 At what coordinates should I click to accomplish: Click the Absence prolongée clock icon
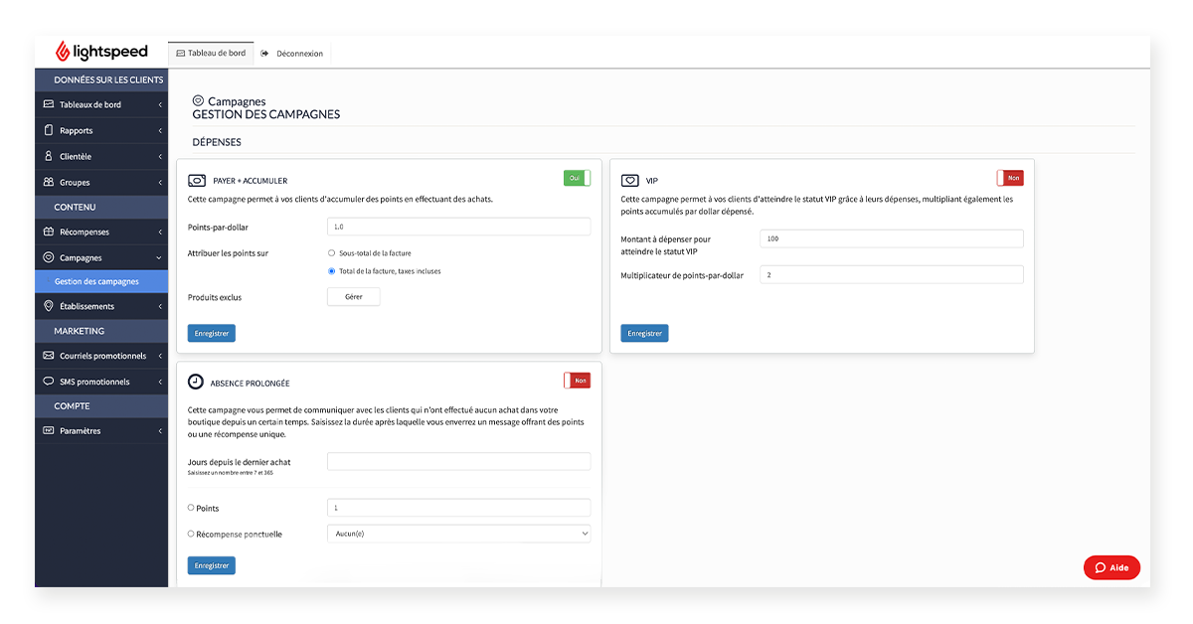pyautogui.click(x=196, y=382)
